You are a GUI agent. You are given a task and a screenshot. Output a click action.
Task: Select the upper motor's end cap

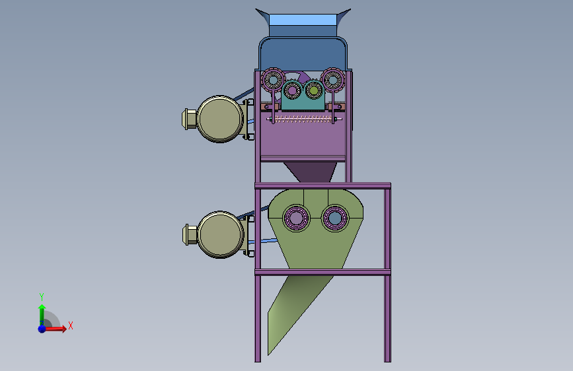(189, 119)
